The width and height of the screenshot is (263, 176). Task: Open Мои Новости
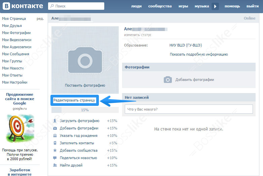(x=13, y=68)
